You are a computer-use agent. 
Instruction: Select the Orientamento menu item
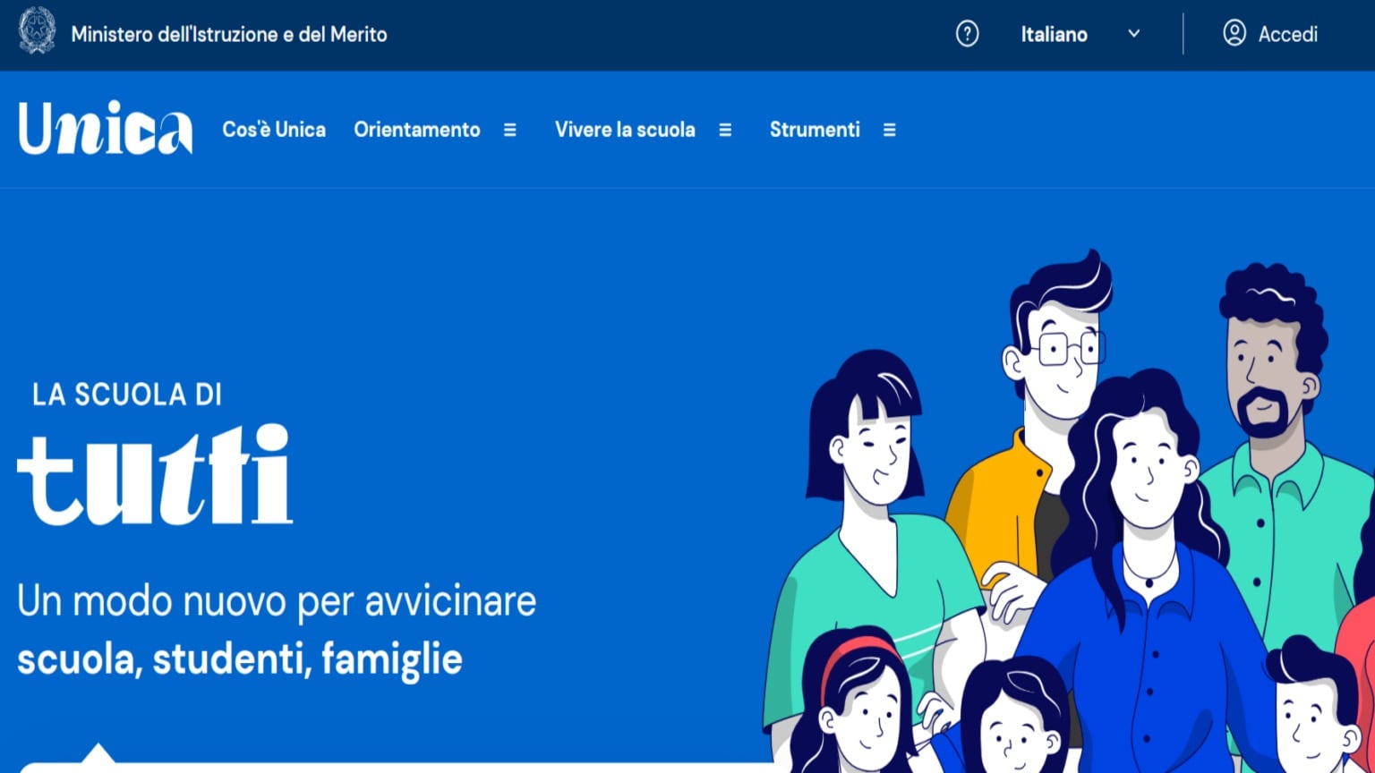coord(417,130)
